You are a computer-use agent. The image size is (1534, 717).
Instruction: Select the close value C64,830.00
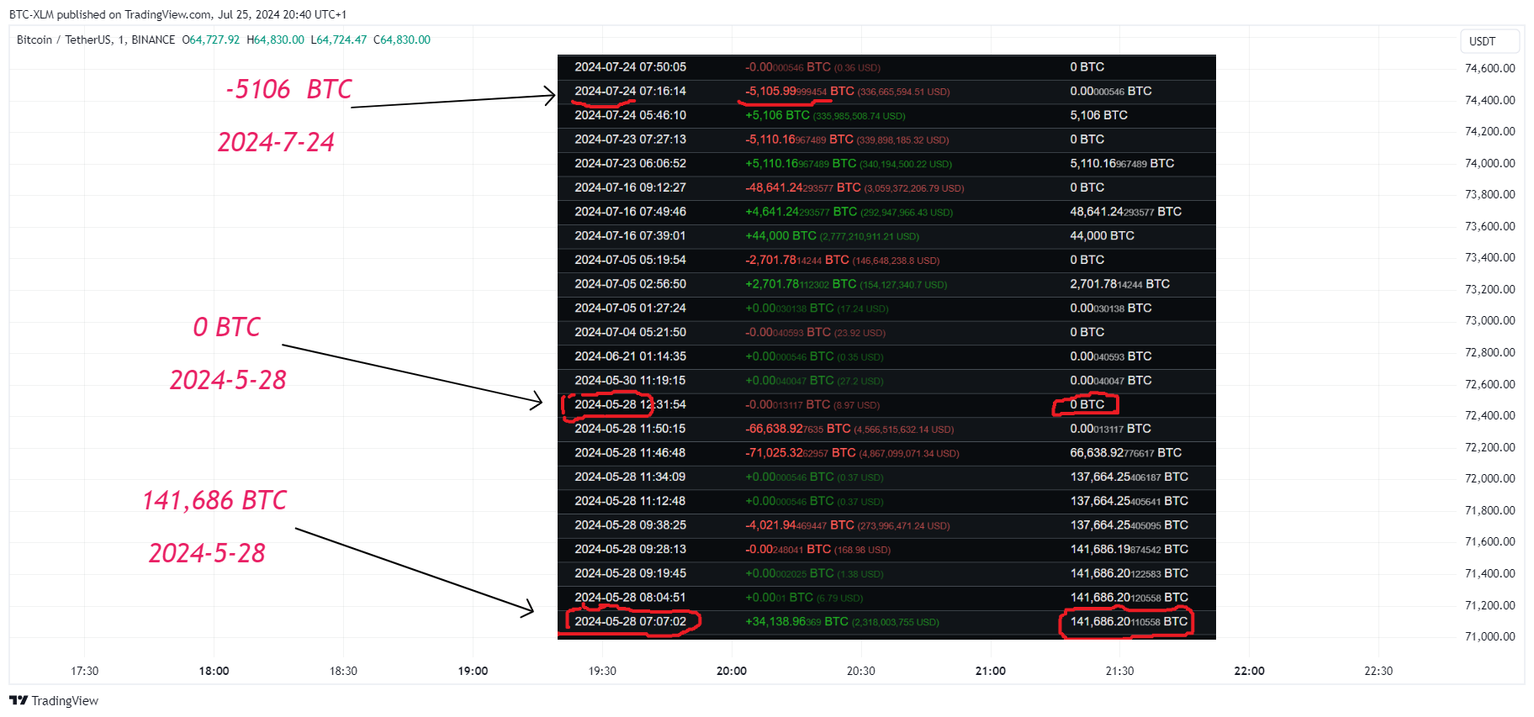pos(402,40)
